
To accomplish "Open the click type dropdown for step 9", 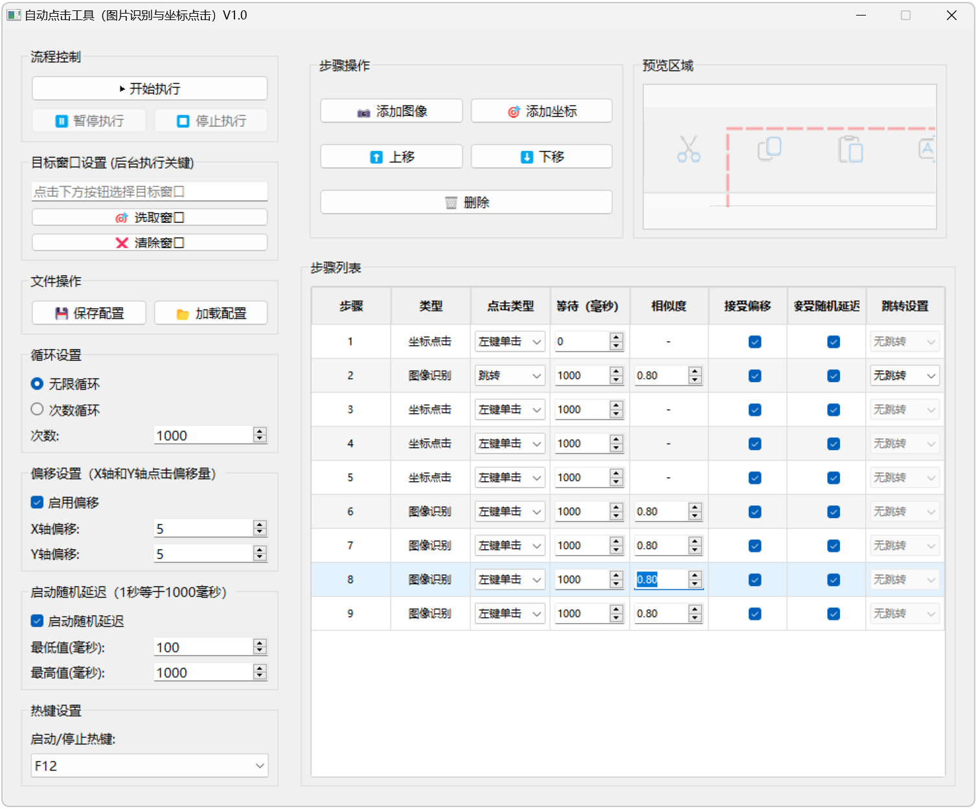I will (x=510, y=613).
